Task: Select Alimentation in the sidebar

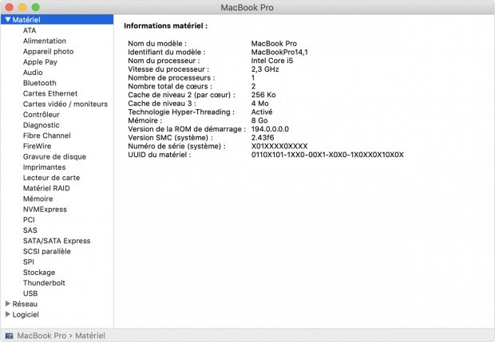Action: tap(45, 41)
